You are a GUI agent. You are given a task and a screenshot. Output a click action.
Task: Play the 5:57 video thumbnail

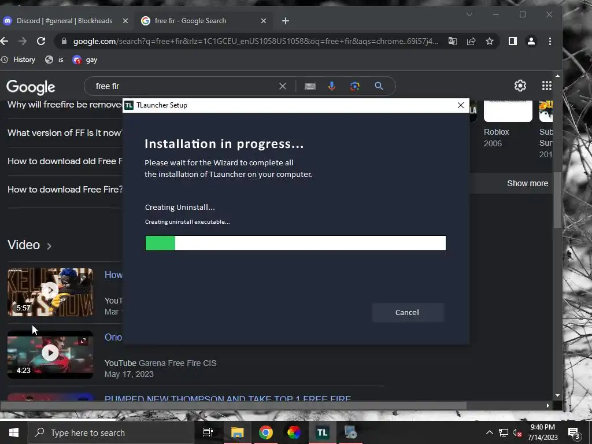pos(50,292)
